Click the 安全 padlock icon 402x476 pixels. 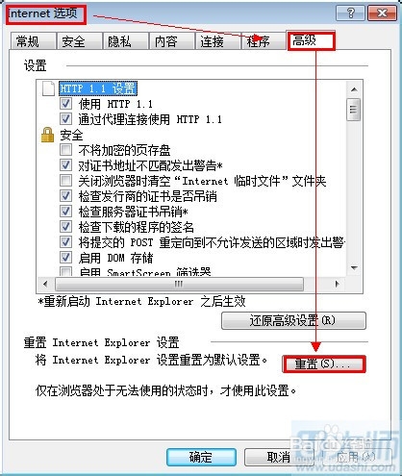point(47,135)
